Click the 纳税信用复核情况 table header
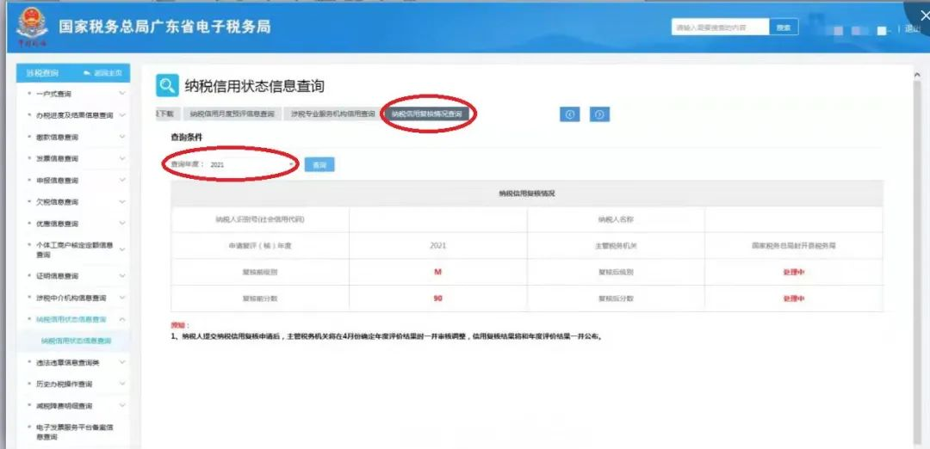Image resolution: width=930 pixels, height=449 pixels. (x=527, y=194)
